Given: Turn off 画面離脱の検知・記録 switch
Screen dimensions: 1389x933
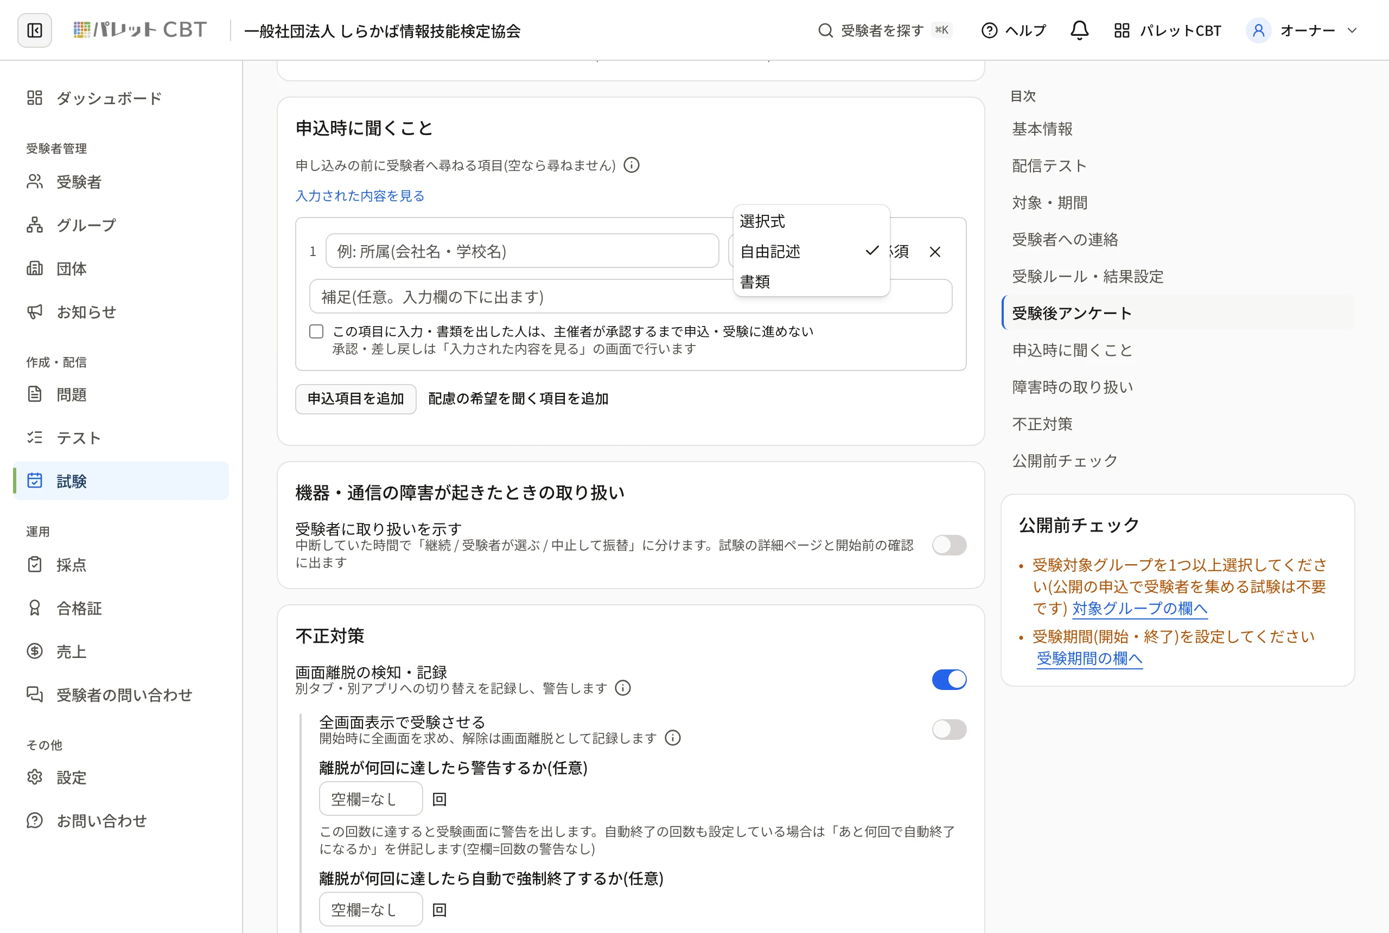Looking at the screenshot, I should [949, 680].
